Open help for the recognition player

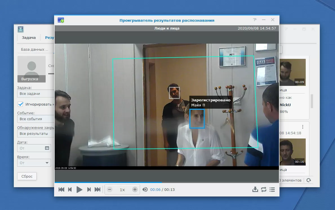coord(255,20)
